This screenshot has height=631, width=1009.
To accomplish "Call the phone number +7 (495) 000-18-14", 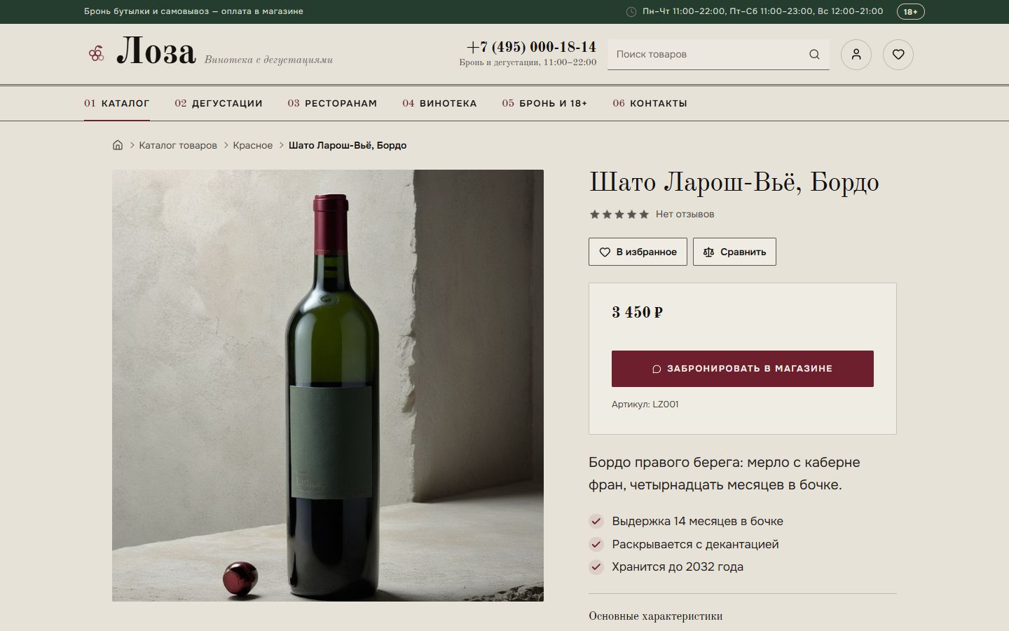I will click(x=531, y=47).
